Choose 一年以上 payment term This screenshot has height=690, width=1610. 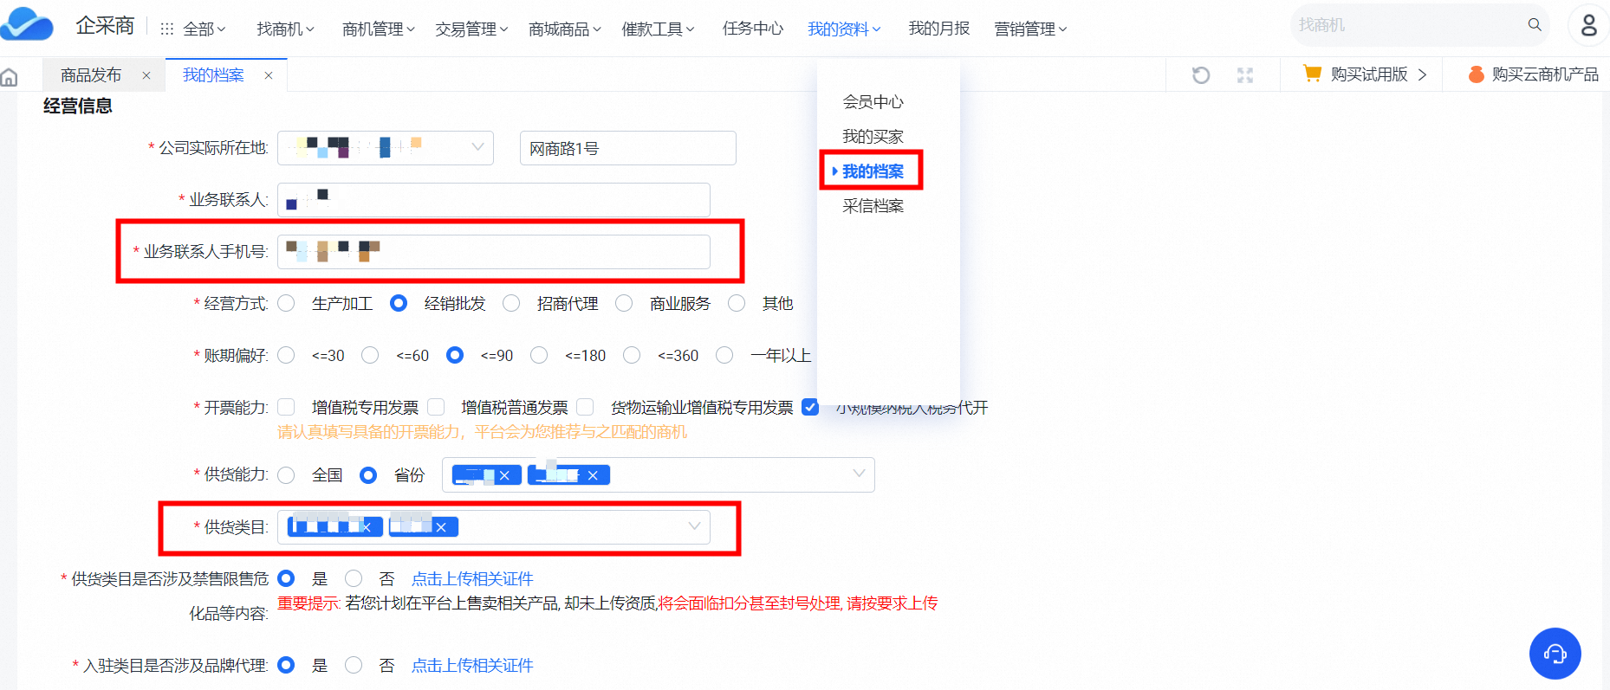point(724,355)
